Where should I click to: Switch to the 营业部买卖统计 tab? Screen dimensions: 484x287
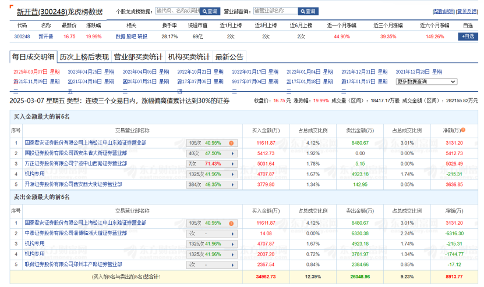click(x=138, y=57)
